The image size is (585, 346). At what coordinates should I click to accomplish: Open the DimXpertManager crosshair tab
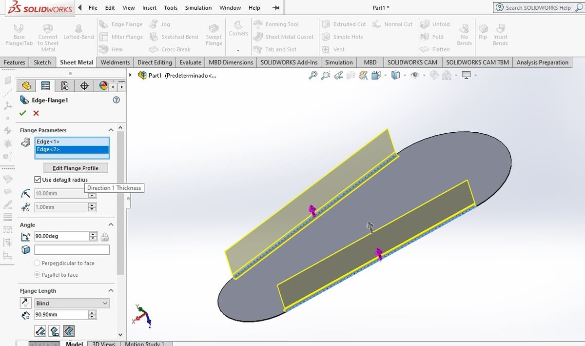(84, 86)
